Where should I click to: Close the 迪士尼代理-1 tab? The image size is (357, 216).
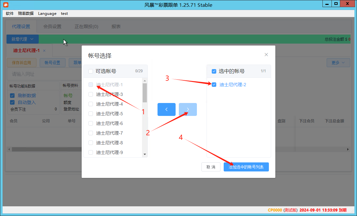pyautogui.click(x=45, y=51)
